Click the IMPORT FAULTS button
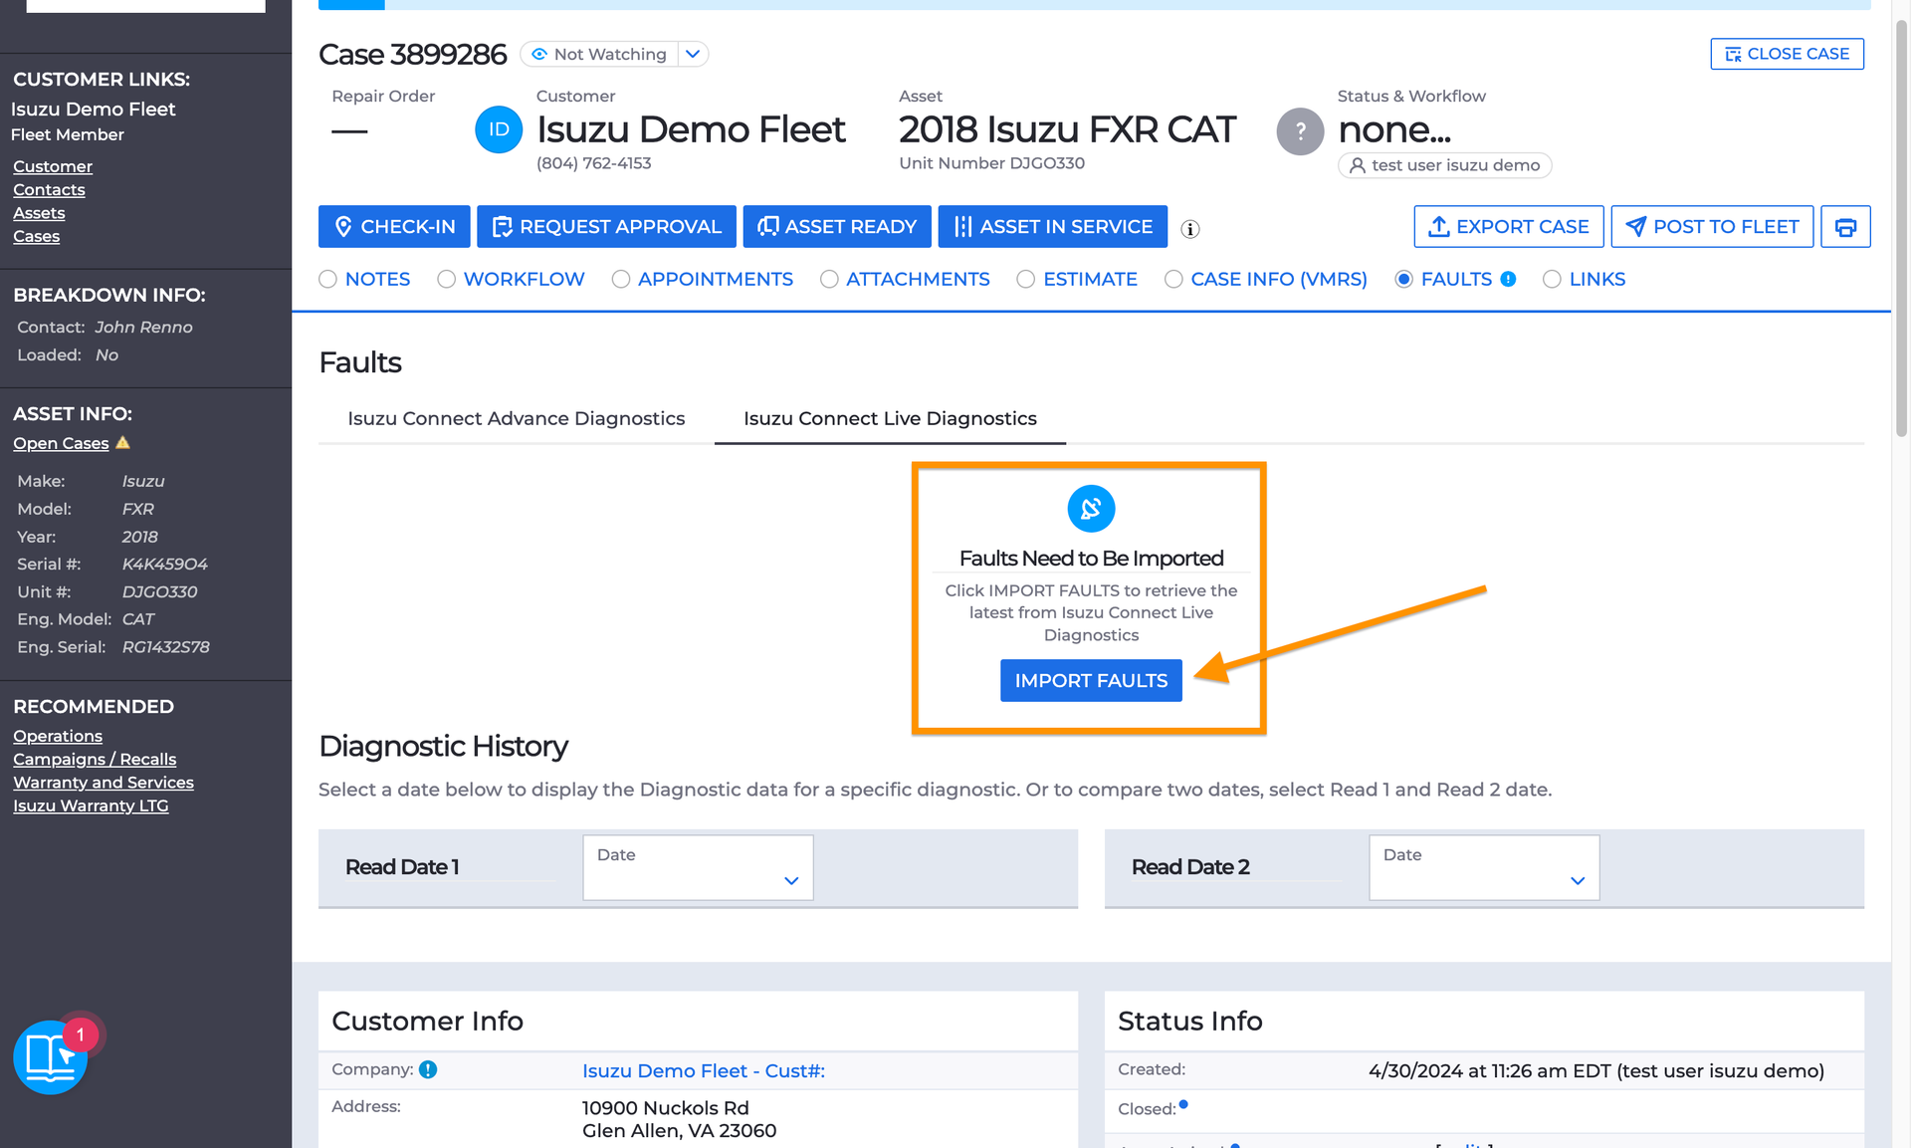1911x1148 pixels. pos(1091,681)
